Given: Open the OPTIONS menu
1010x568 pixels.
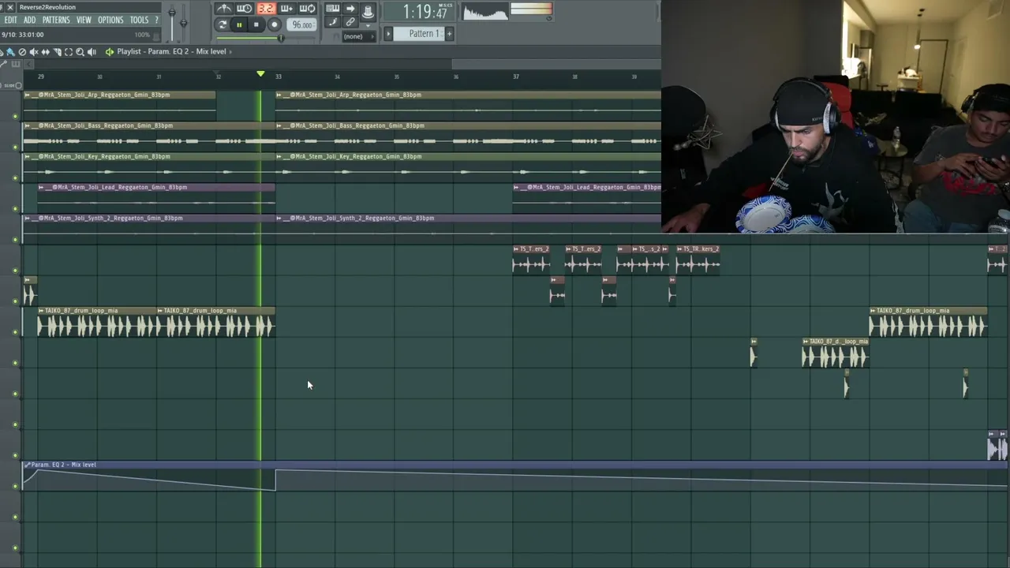Looking at the screenshot, I should (x=110, y=20).
